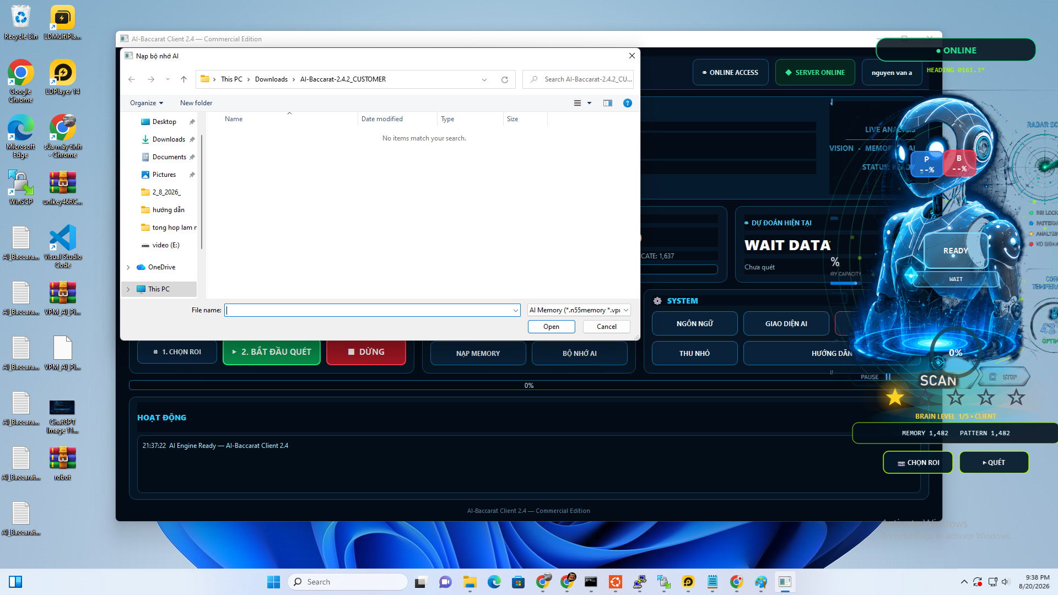This screenshot has width=1058, height=595.
Task: Click the STOP control near SCAN
Action: point(1003,377)
